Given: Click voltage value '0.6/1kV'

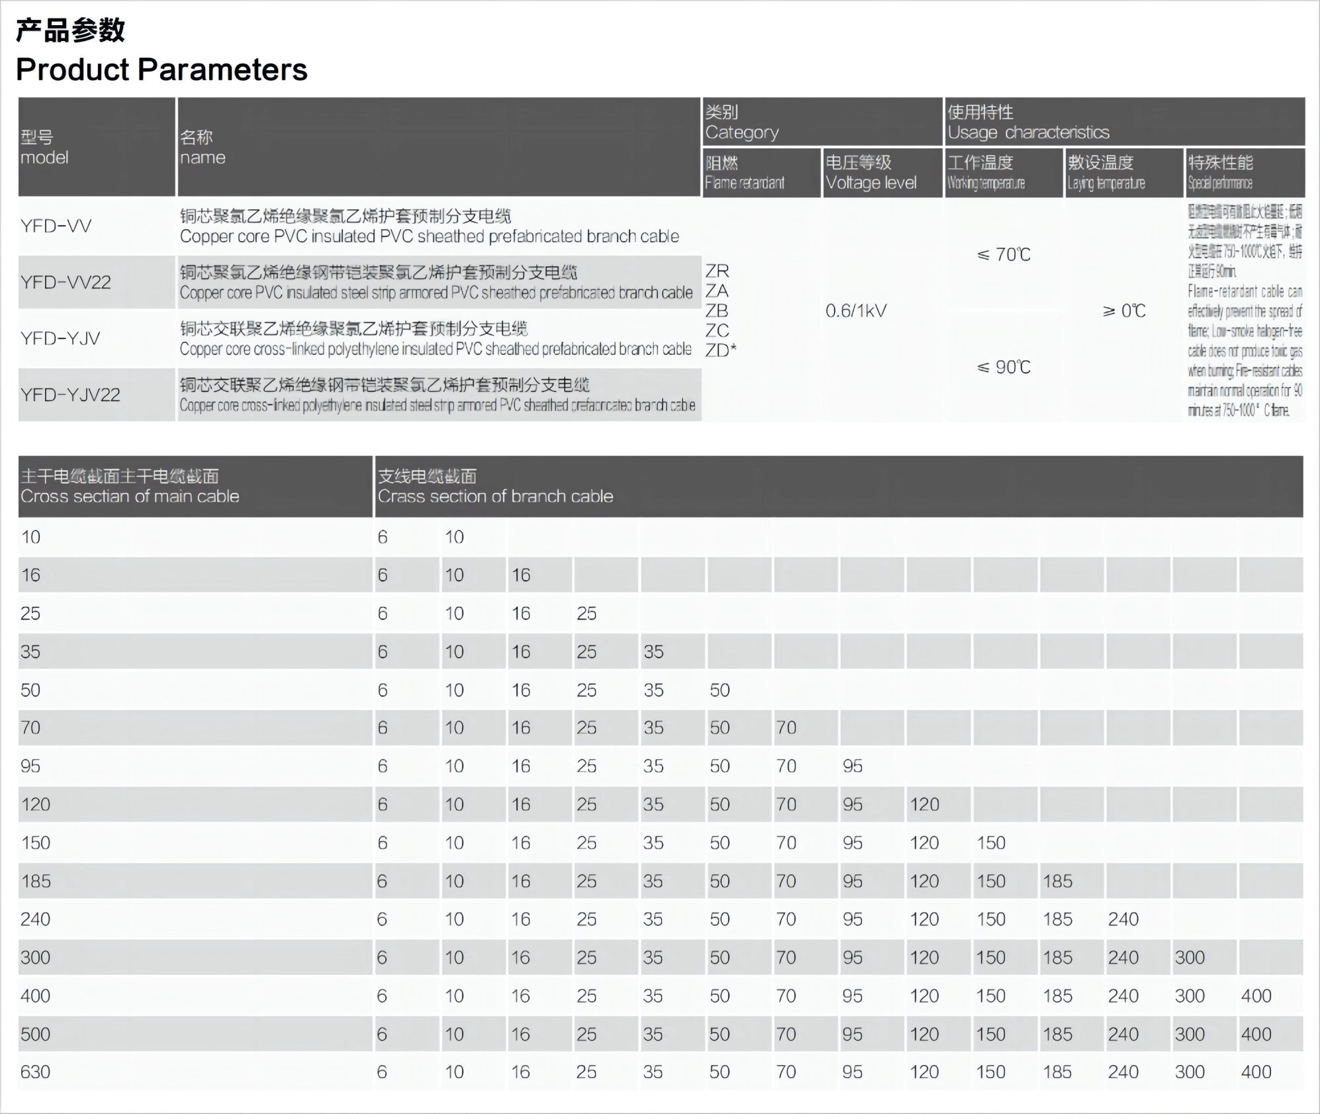Looking at the screenshot, I should pos(856,310).
